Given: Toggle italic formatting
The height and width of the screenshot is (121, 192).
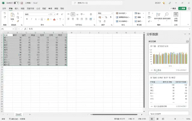Looking at the screenshot, I should coord(31,19).
